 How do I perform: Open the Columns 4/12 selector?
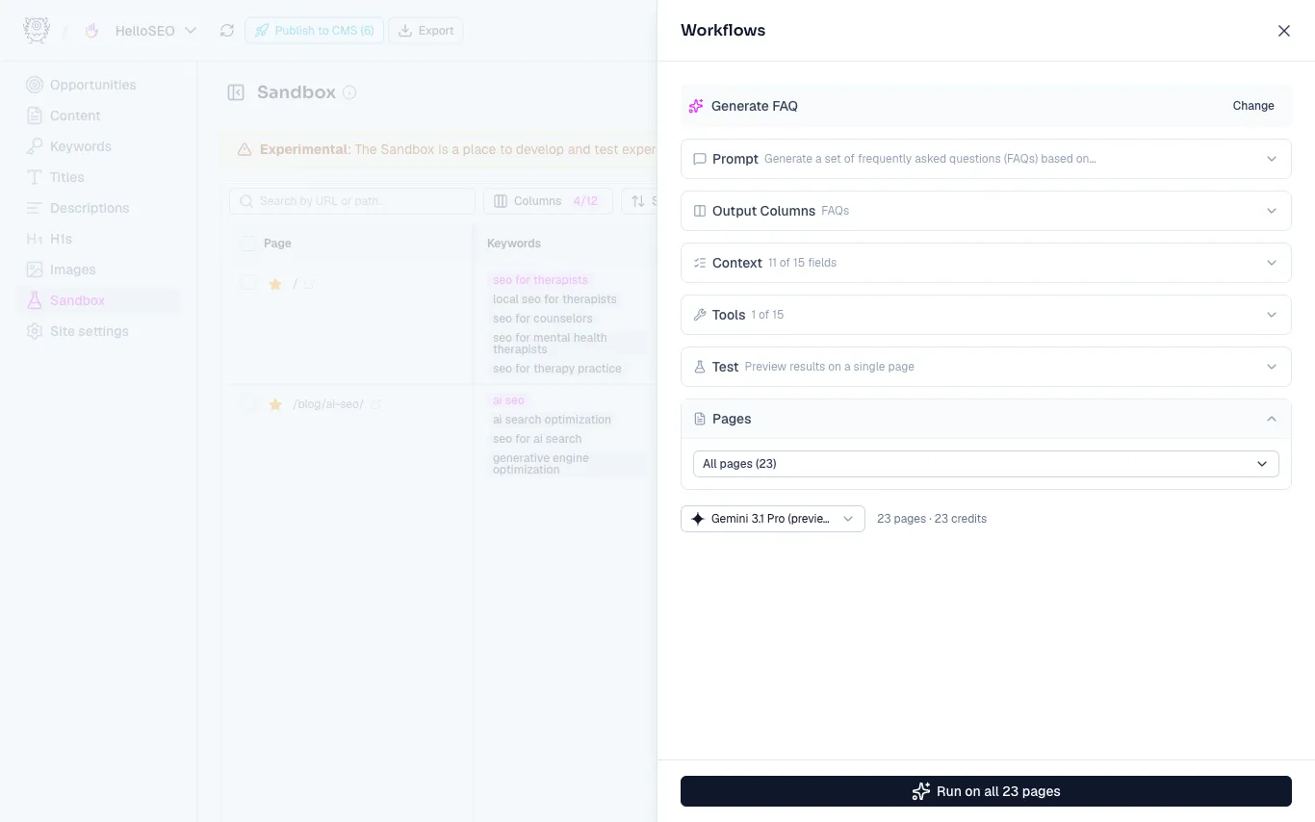click(547, 201)
